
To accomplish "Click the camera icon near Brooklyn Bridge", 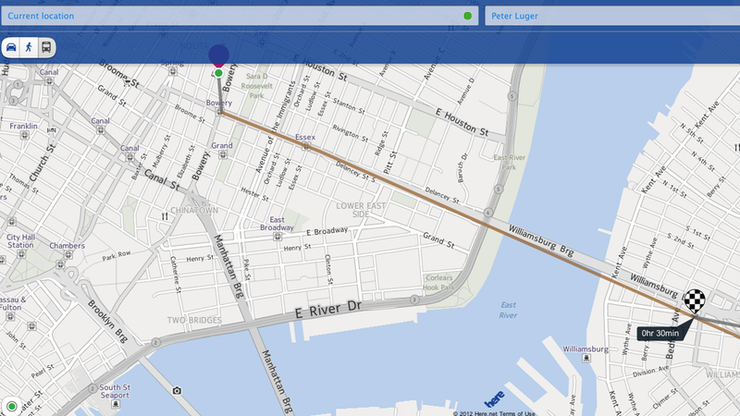I will pyautogui.click(x=177, y=390).
